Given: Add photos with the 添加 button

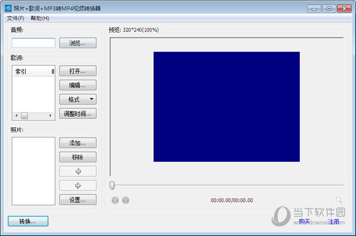Looking at the screenshot, I should 78,143.
